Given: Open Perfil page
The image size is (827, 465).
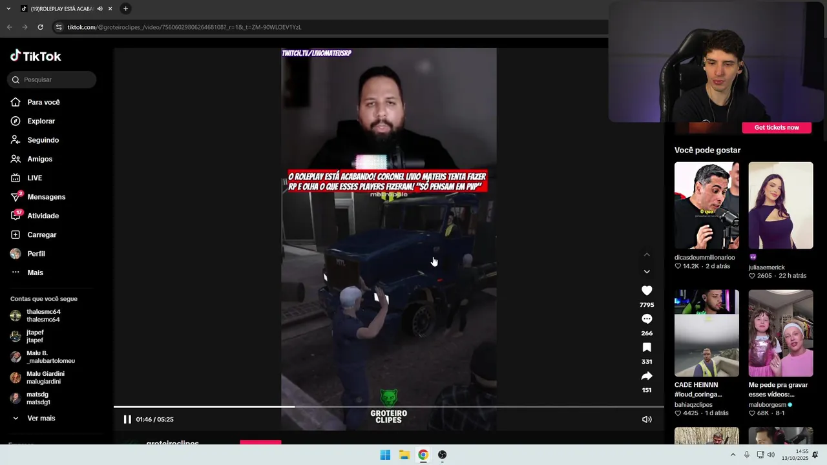Looking at the screenshot, I should coord(28,254).
